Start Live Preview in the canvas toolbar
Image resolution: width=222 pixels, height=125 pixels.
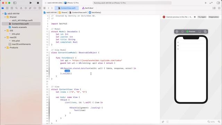pyautogui.click(x=177, y=32)
